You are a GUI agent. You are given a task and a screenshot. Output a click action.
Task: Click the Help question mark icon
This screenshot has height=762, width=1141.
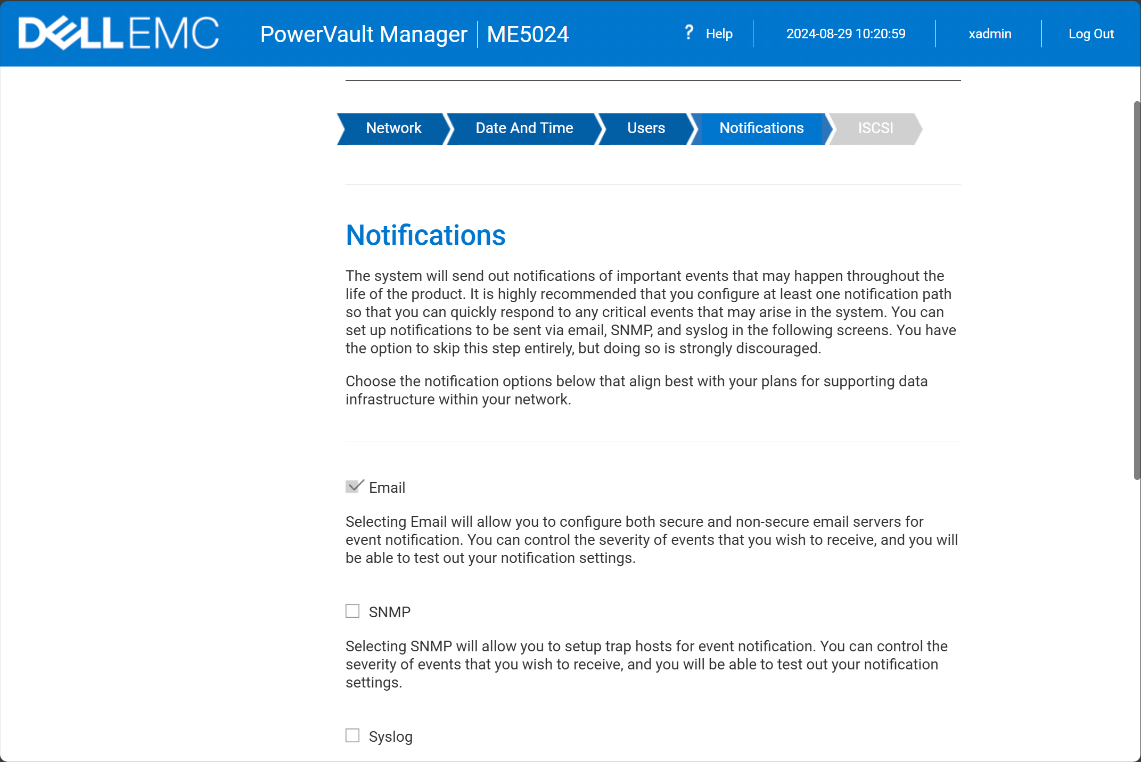pyautogui.click(x=689, y=33)
